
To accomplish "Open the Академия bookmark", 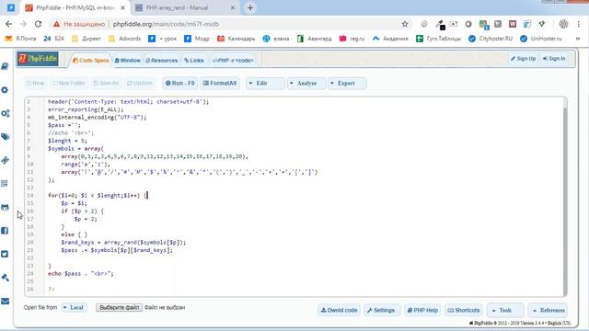I will pos(390,39).
